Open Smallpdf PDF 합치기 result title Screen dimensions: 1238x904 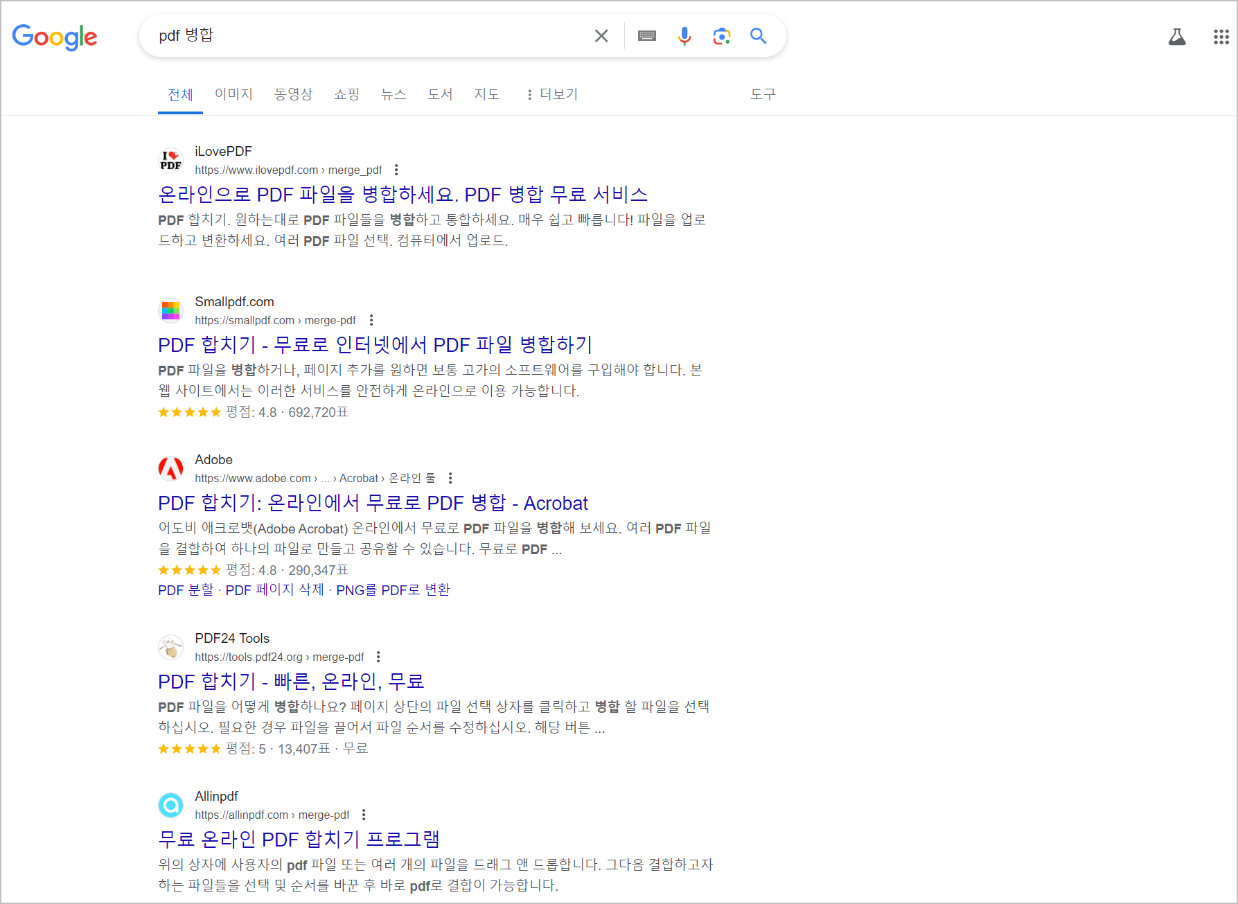[375, 345]
